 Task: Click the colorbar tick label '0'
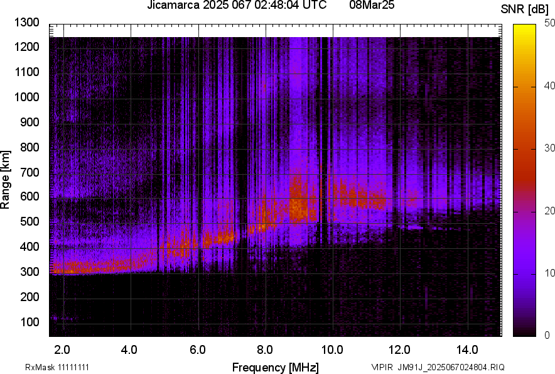pos(547,335)
